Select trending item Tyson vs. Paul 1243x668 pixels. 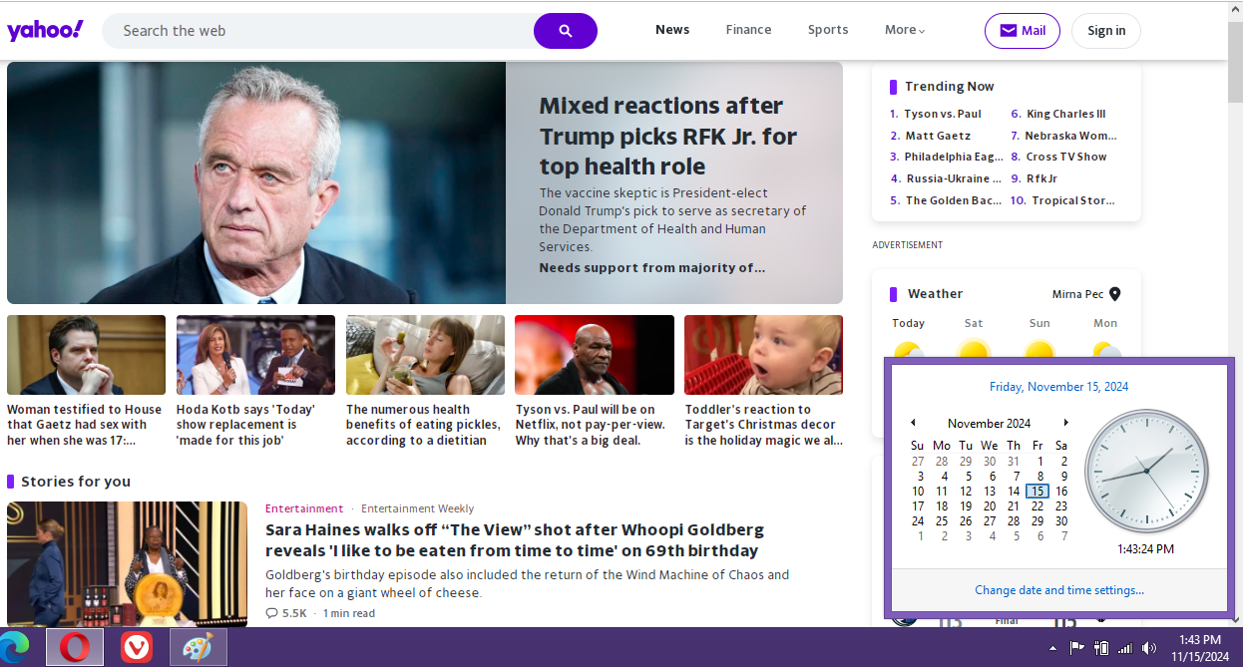pos(943,114)
